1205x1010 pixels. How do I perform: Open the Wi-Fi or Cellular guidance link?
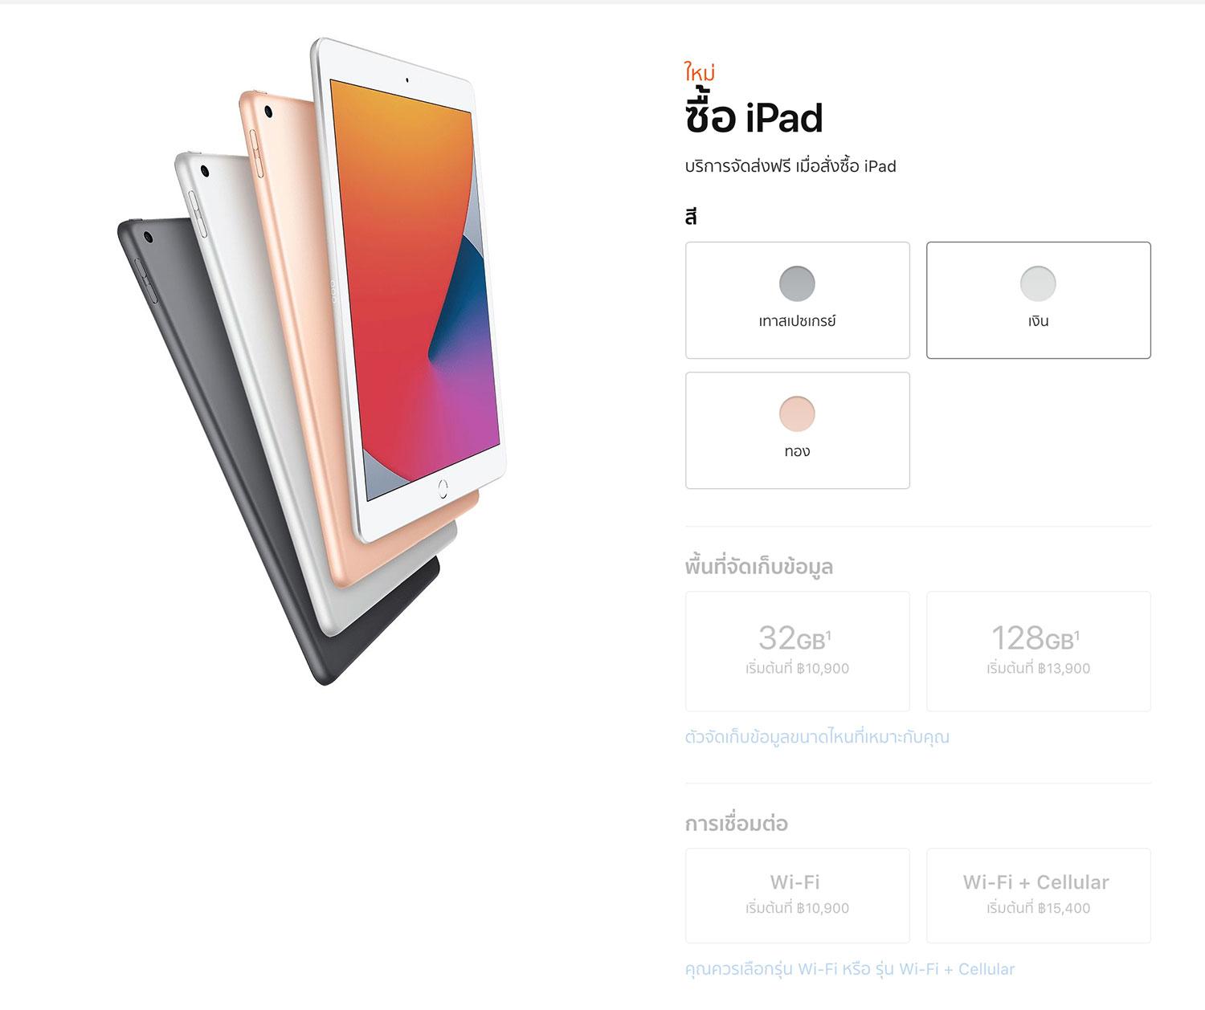[850, 969]
